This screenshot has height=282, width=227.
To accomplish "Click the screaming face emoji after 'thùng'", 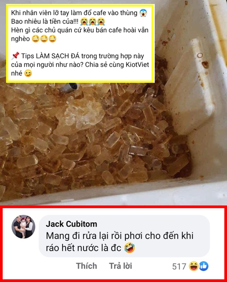I will 143,13.
